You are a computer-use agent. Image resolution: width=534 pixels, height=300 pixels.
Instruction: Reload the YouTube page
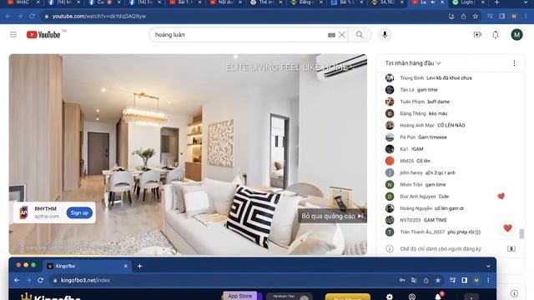32,16
